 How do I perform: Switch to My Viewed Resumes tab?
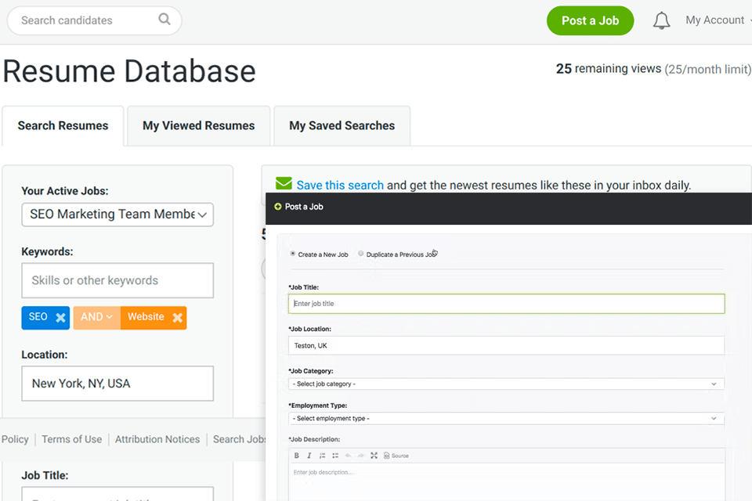point(198,126)
